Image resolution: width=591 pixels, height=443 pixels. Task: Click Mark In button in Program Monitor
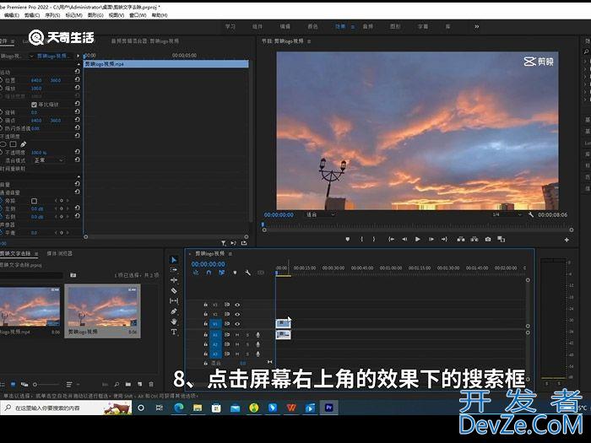361,239
